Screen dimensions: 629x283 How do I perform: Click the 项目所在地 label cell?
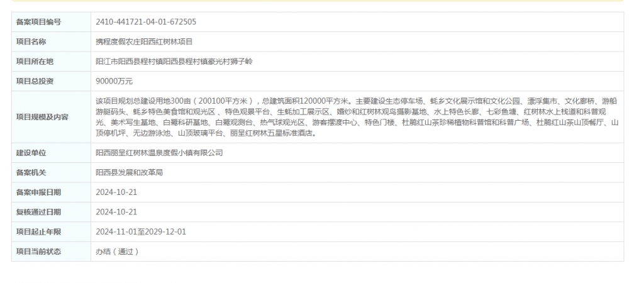pyautogui.click(x=52, y=62)
